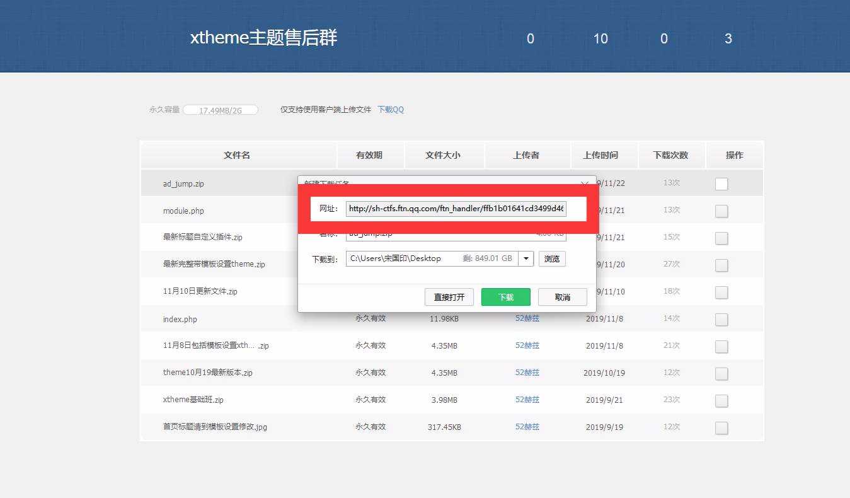Open the 下载QQ link

pyautogui.click(x=391, y=110)
